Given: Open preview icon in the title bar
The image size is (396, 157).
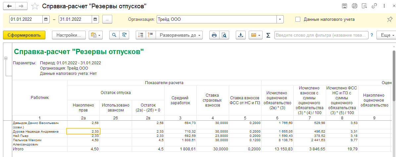Looking at the screenshot, I should (x=364, y=6).
